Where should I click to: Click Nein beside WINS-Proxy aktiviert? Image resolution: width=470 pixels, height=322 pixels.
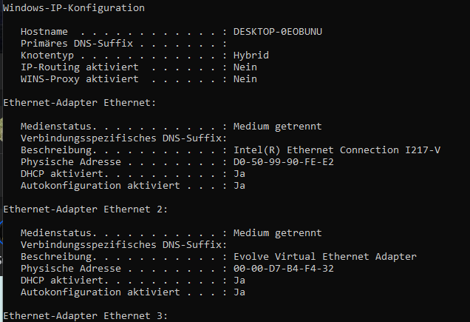[245, 79]
